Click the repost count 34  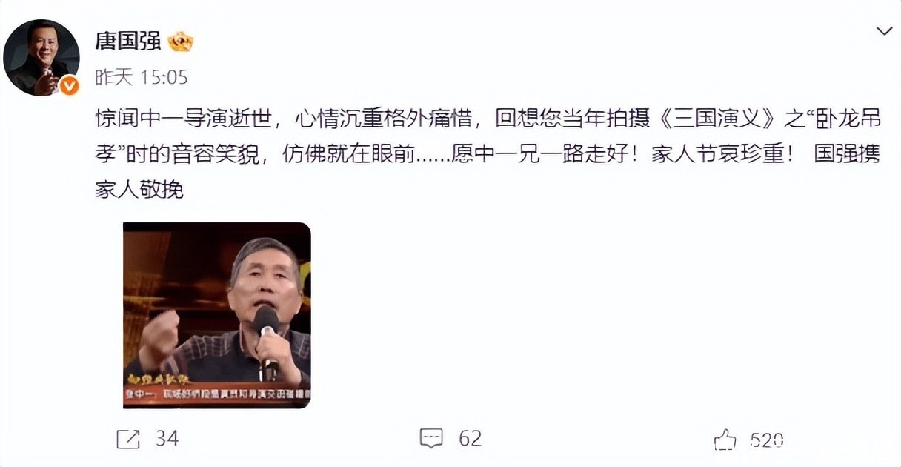point(167,438)
